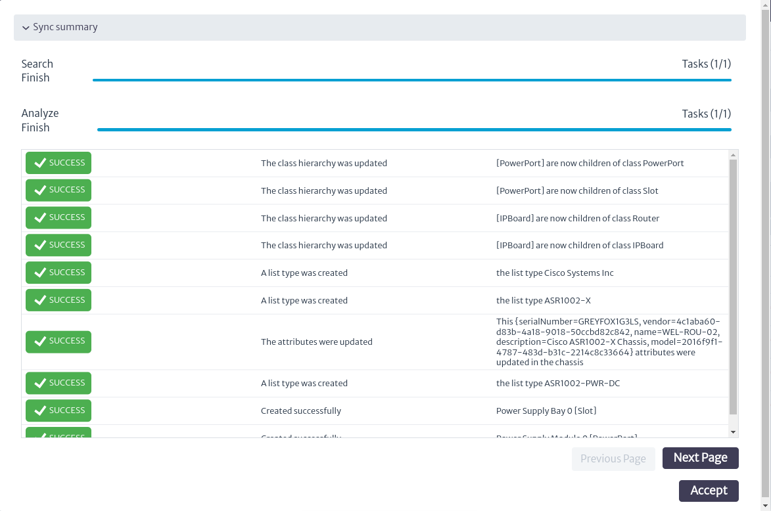This screenshot has width=771, height=511.
Task: Click 'The attributes were updated' message
Action: click(317, 342)
